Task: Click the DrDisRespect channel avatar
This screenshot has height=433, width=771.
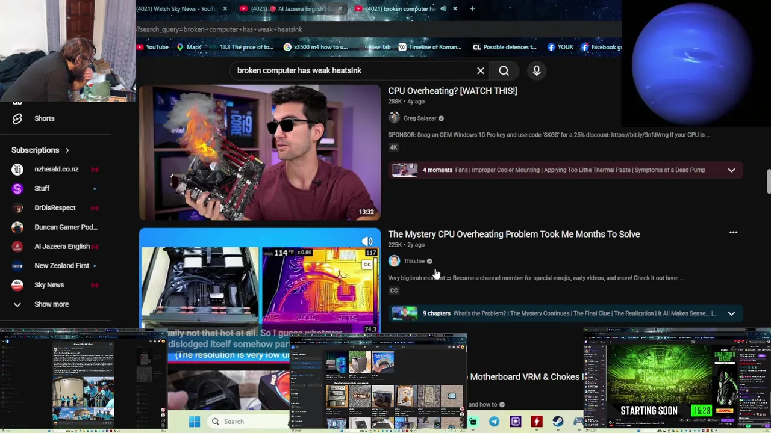Action: [x=17, y=207]
